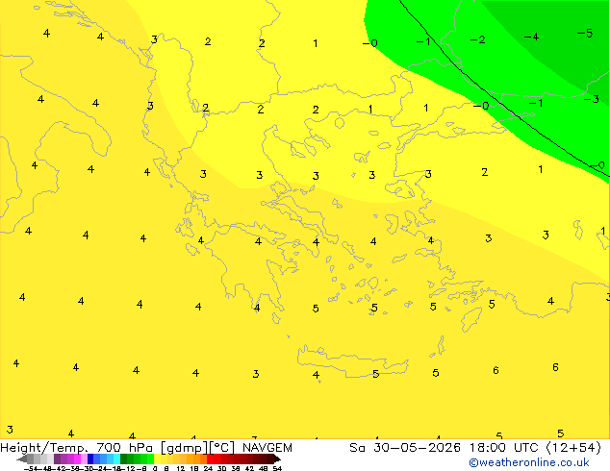Click the Height/Temp. 700 hPa title text
This screenshot has height=471, width=610.
coord(77,448)
